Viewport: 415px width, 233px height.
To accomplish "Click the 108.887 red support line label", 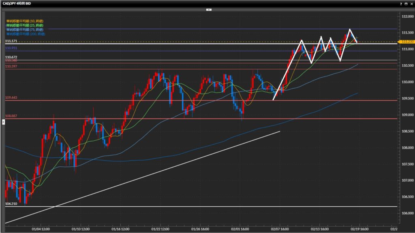I will pyautogui.click(x=11, y=116).
